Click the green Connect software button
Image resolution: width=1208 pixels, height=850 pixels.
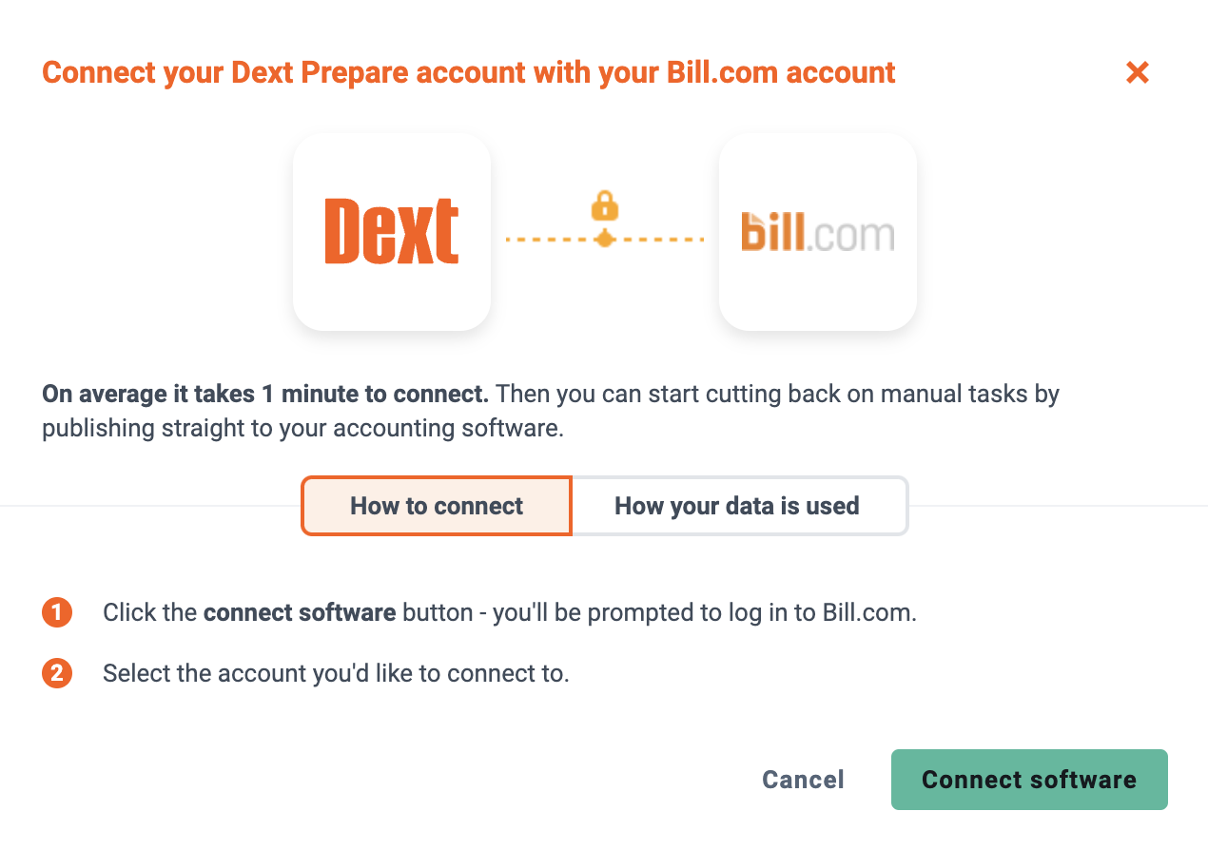tap(1029, 780)
